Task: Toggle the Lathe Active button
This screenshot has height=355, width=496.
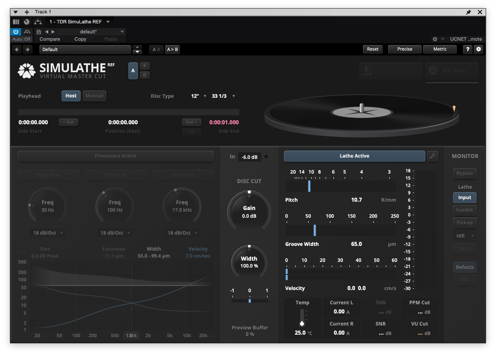Action: click(x=354, y=156)
